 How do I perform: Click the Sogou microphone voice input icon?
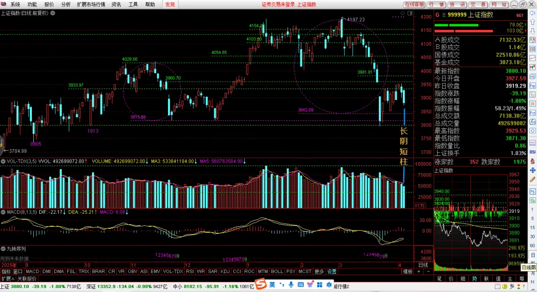[291, 285]
